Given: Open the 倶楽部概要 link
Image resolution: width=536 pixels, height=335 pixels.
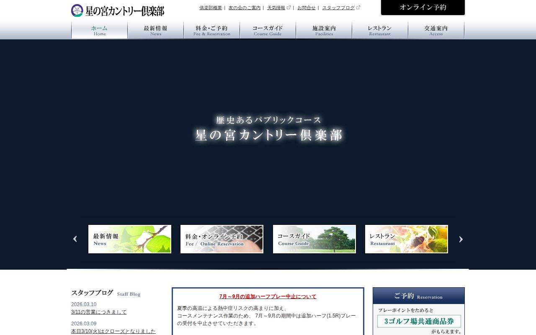Looking at the screenshot, I should point(211,8).
